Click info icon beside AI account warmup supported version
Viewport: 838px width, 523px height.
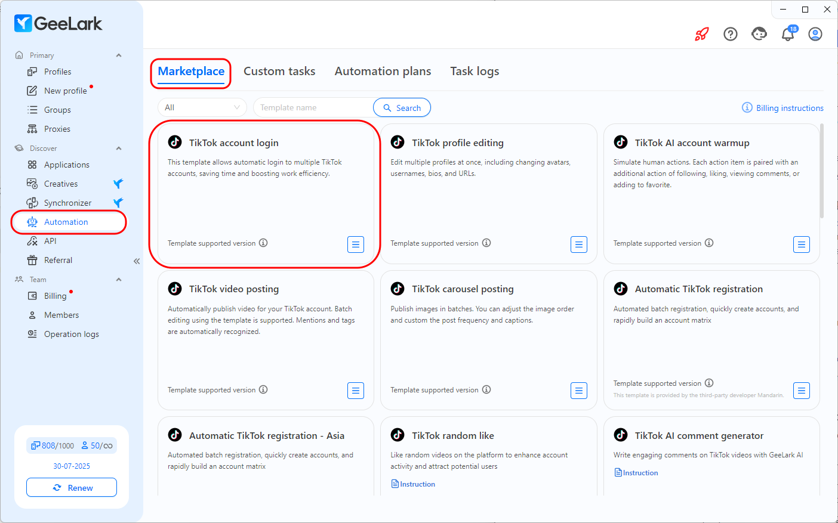pos(709,243)
